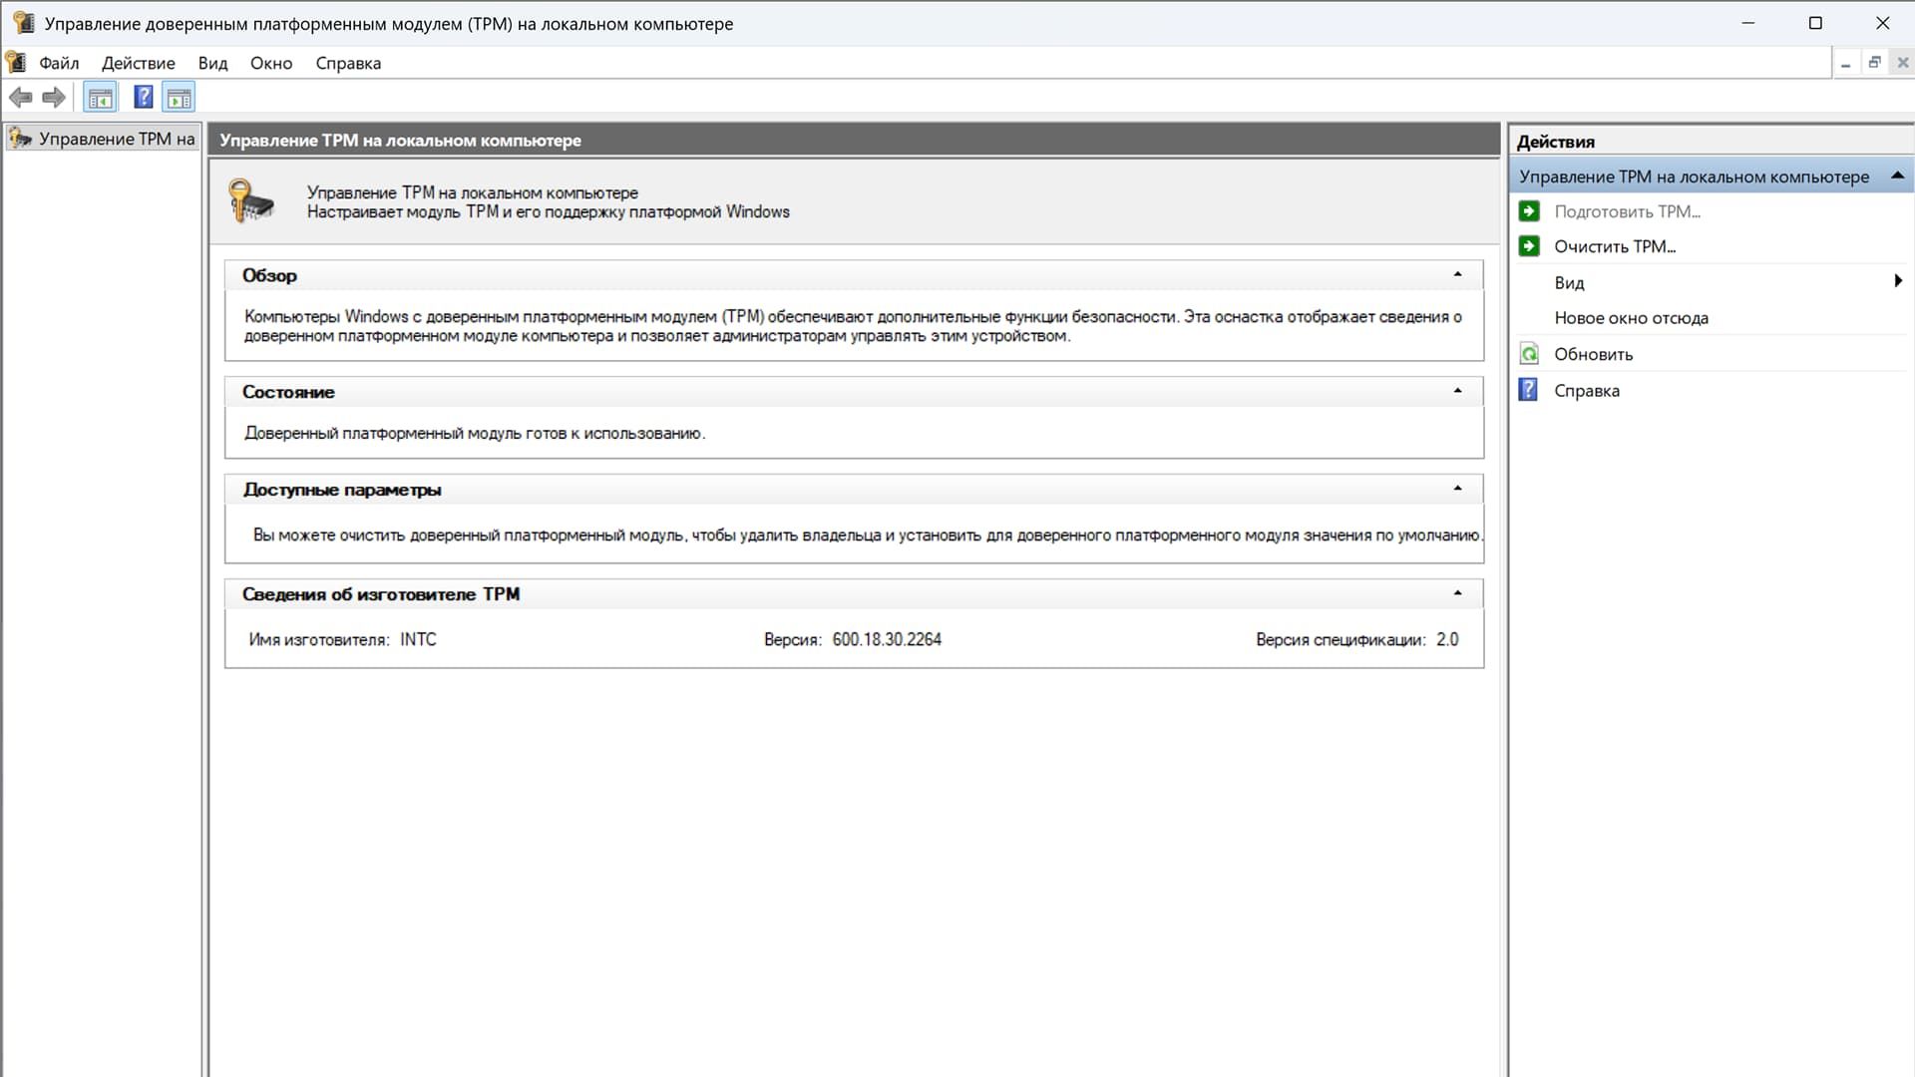The width and height of the screenshot is (1915, 1077).
Task: Click the key chip TPM icon in header
Action: (x=250, y=200)
